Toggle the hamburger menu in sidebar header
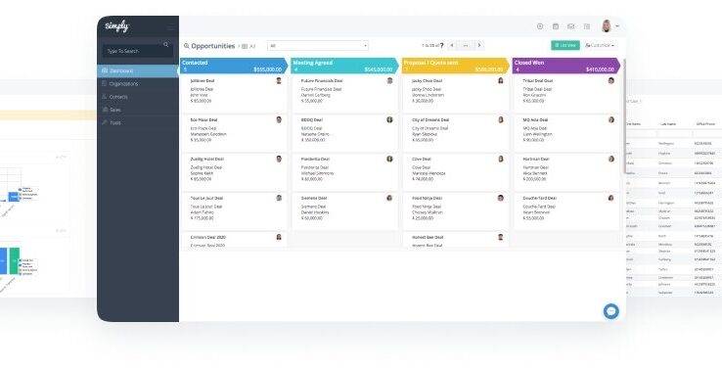 tap(170, 26)
